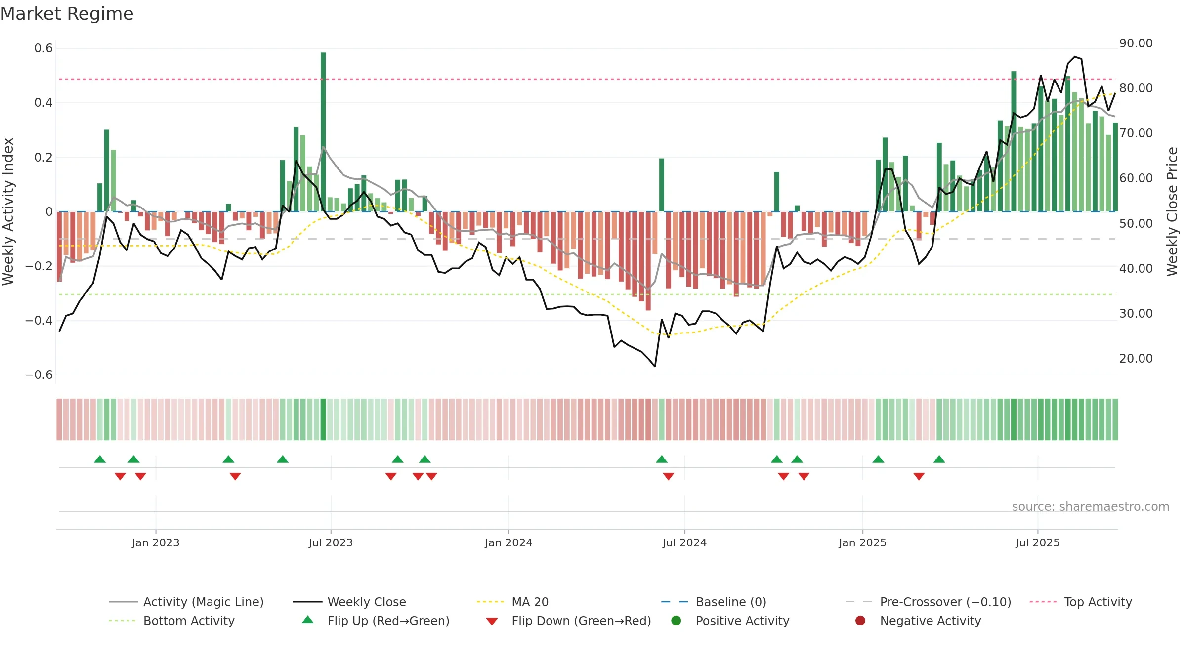
Task: Click the 0.4 tick on the activity axis
Action: click(43, 103)
